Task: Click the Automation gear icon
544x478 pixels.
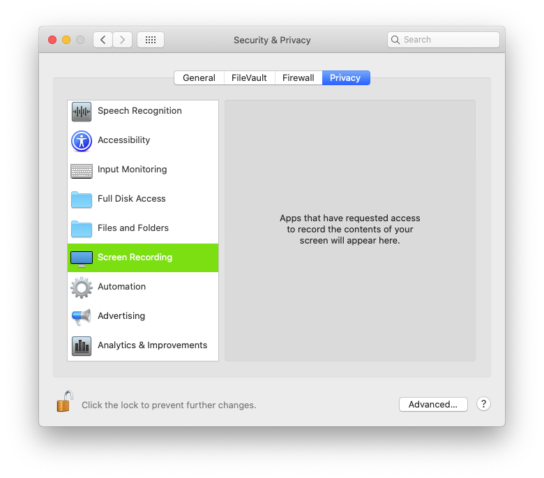Action: pos(82,287)
